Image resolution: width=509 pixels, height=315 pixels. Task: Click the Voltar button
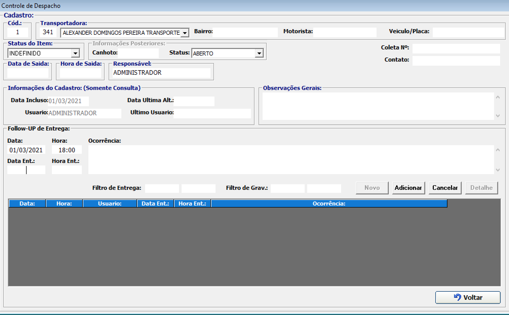click(x=468, y=297)
